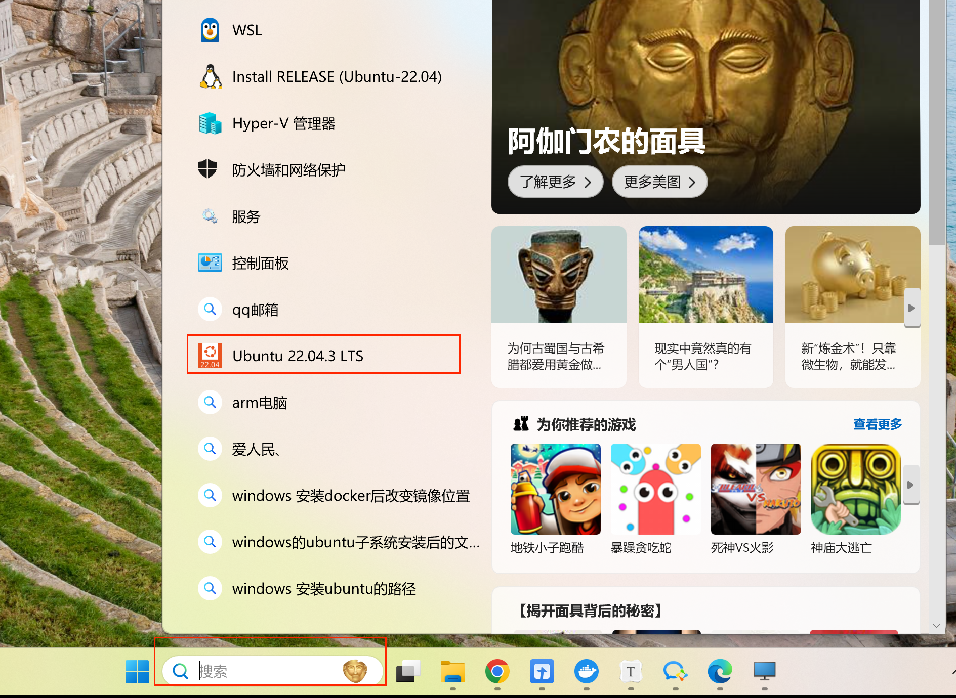
Task: Click the search panel vertical scrollbar
Action: 937,121
